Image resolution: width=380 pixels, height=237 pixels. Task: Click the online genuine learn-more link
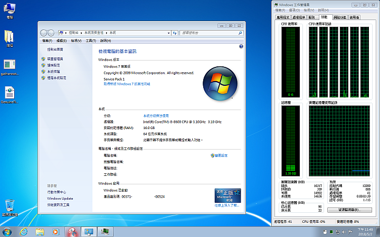227,205
